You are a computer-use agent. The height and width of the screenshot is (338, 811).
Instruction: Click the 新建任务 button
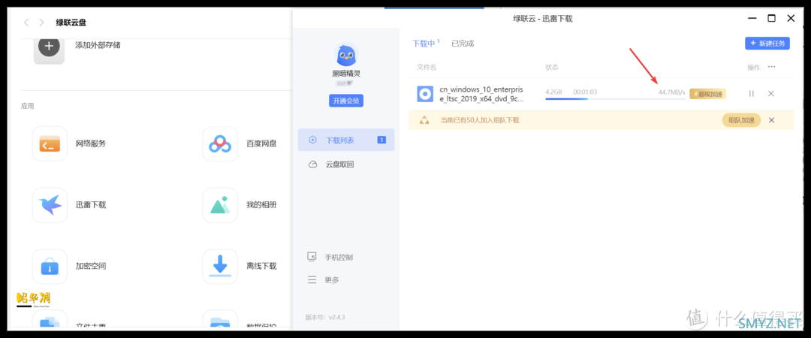coord(767,44)
